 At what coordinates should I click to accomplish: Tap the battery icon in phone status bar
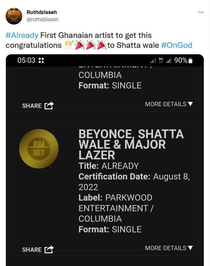(190, 61)
